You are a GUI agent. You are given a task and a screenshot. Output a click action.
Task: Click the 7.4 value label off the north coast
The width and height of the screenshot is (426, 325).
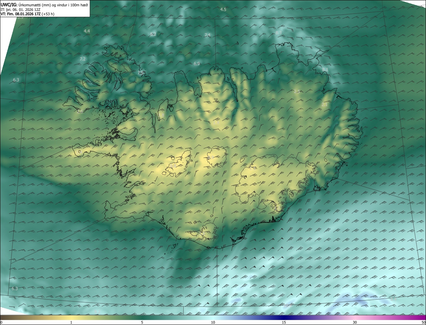click(207, 35)
